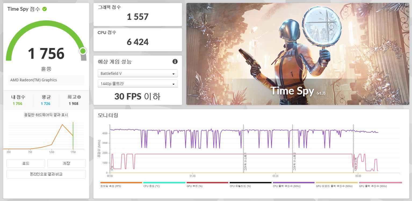Open the 1440p 울트라 resolution dropdown
This screenshot has width=412, height=201.
pyautogui.click(x=138, y=83)
